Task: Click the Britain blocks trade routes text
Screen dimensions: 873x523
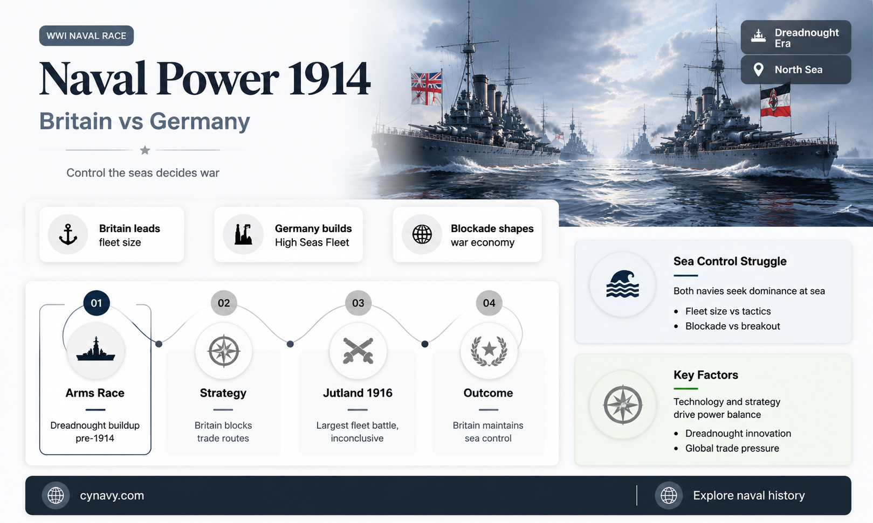Action: pyautogui.click(x=223, y=432)
